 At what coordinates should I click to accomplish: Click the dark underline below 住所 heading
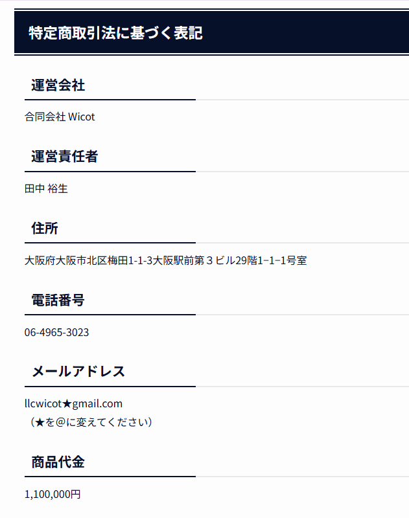[x=110, y=243]
